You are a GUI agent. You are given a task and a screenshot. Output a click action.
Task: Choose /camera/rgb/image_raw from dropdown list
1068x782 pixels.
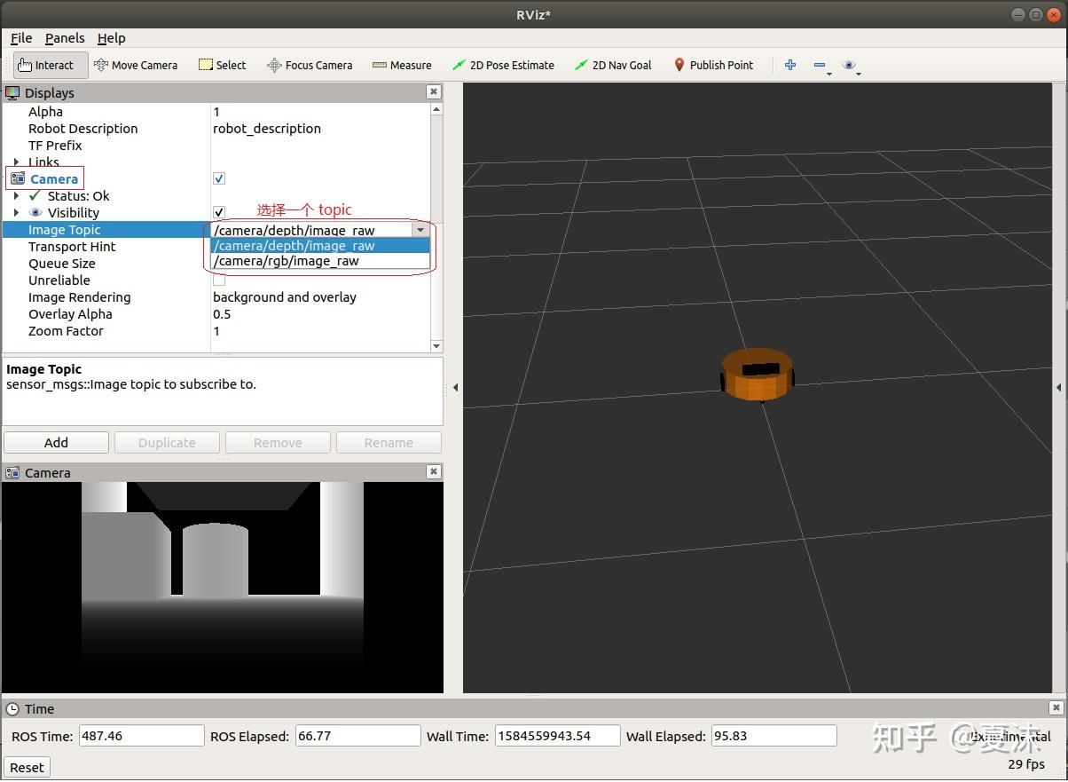pos(287,261)
